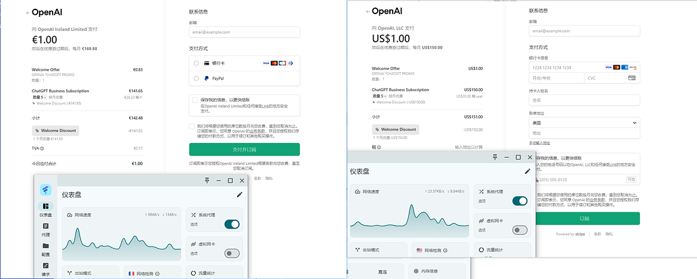Viewport: 697px width, 279px height.
Task: Click the US$150.00 monthly price text
Action: click(432, 47)
